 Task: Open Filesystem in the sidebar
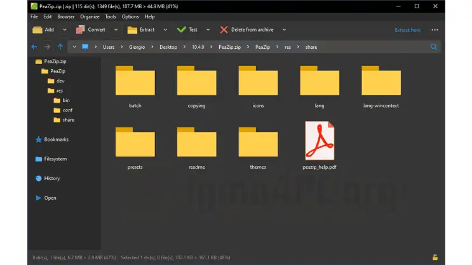(51, 159)
